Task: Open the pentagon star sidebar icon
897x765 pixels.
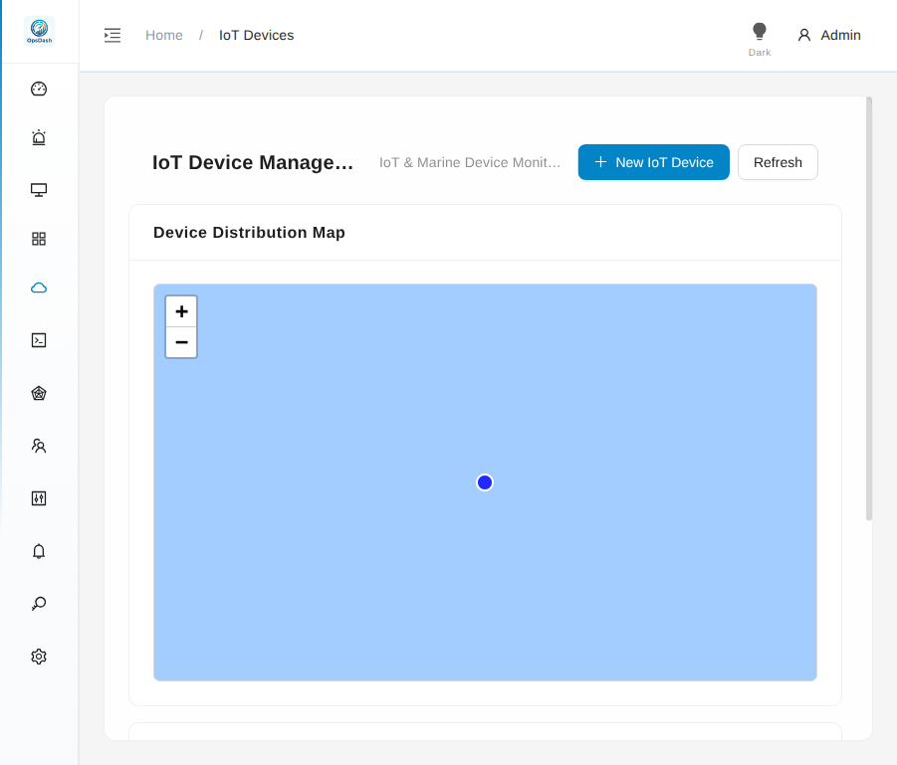Action: [39, 393]
